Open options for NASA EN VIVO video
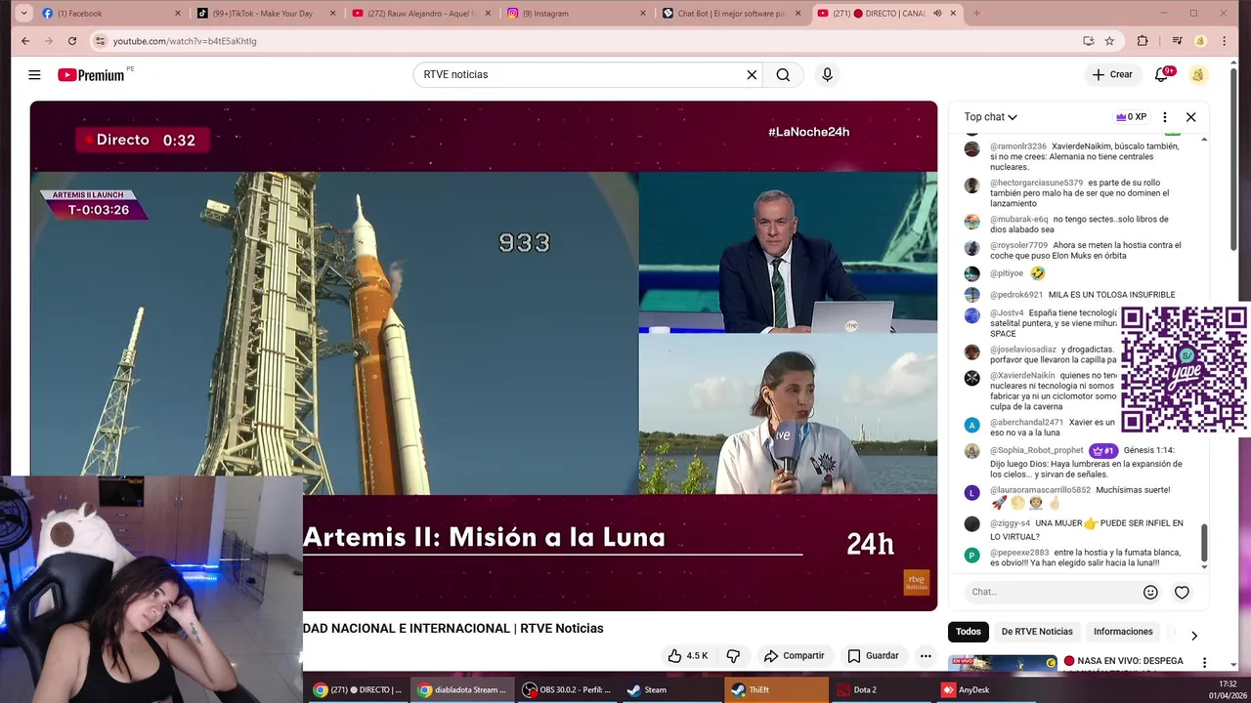 tap(1204, 663)
